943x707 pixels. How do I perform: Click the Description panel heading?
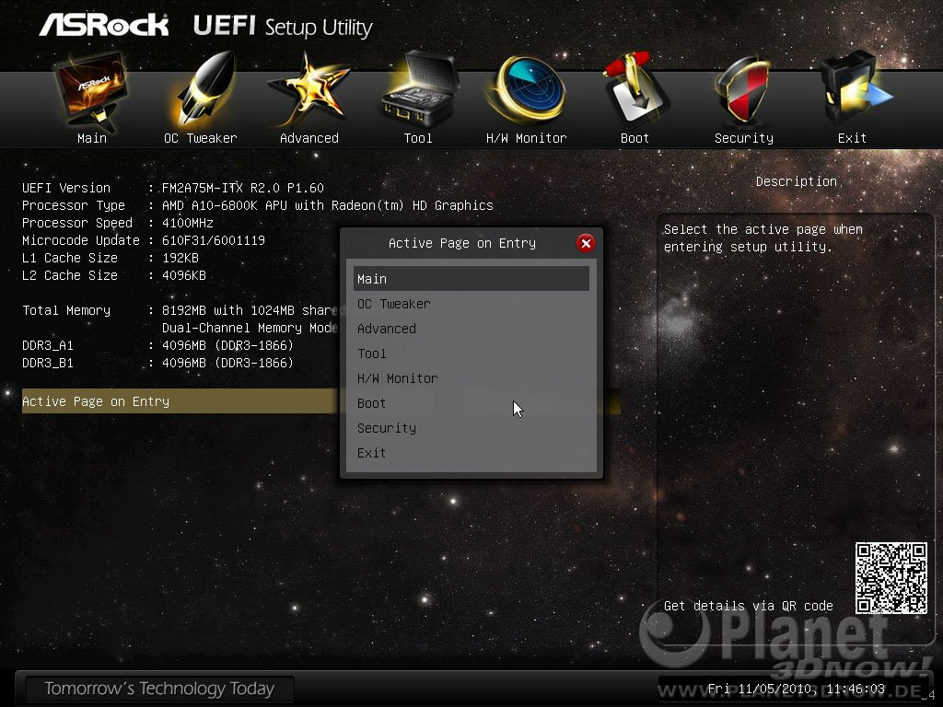click(797, 181)
